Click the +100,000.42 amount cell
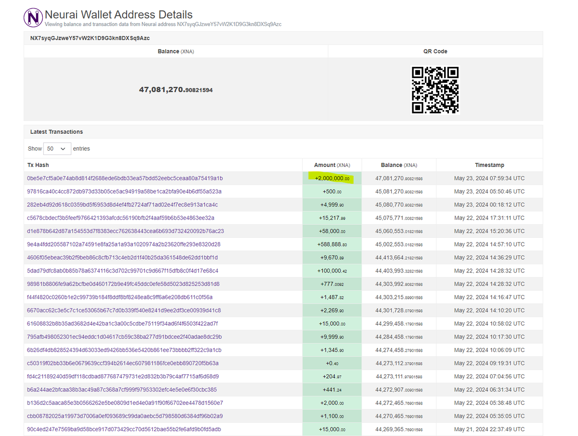The width and height of the screenshot is (578, 436). [332, 271]
